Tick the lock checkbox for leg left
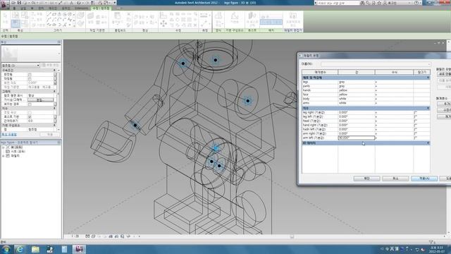Screen dimensions: 451x254 pyautogui.click(x=416, y=116)
